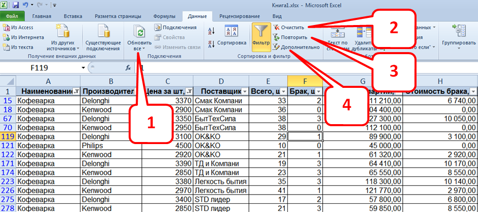
Task: Switch to the Формулы ribbon tab
Action: pos(164,16)
